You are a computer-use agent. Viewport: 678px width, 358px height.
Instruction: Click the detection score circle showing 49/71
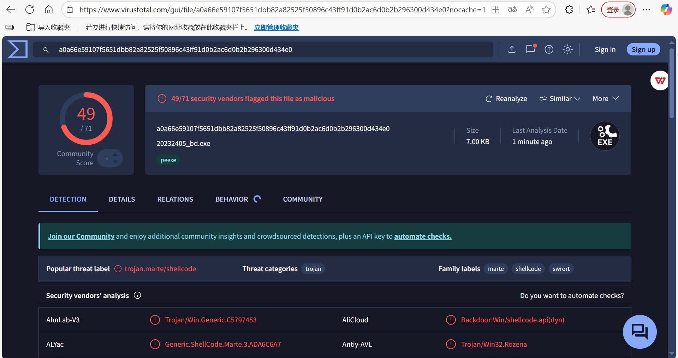coord(86,119)
